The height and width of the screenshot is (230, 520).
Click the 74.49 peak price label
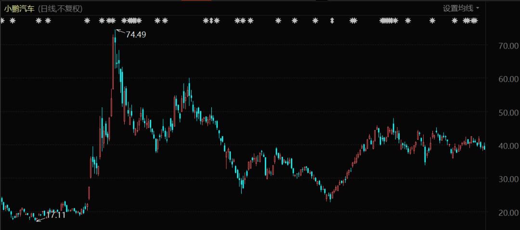point(136,35)
